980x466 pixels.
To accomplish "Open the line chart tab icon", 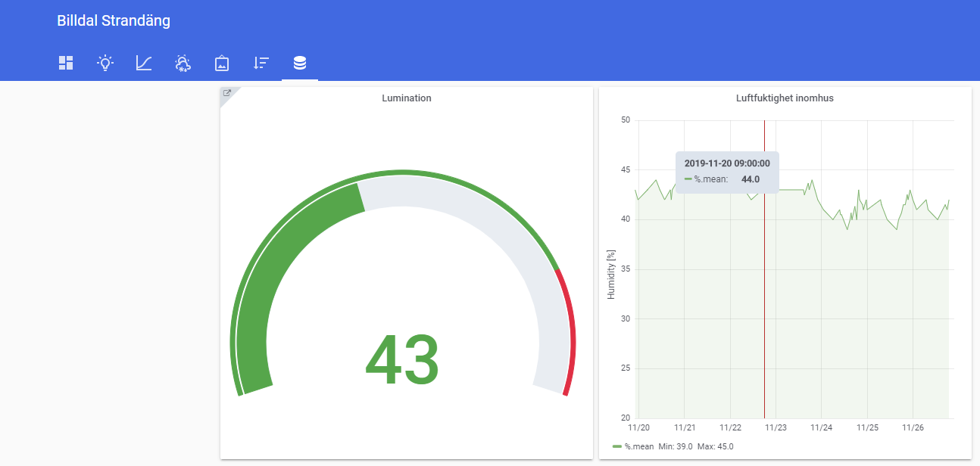I will [144, 63].
